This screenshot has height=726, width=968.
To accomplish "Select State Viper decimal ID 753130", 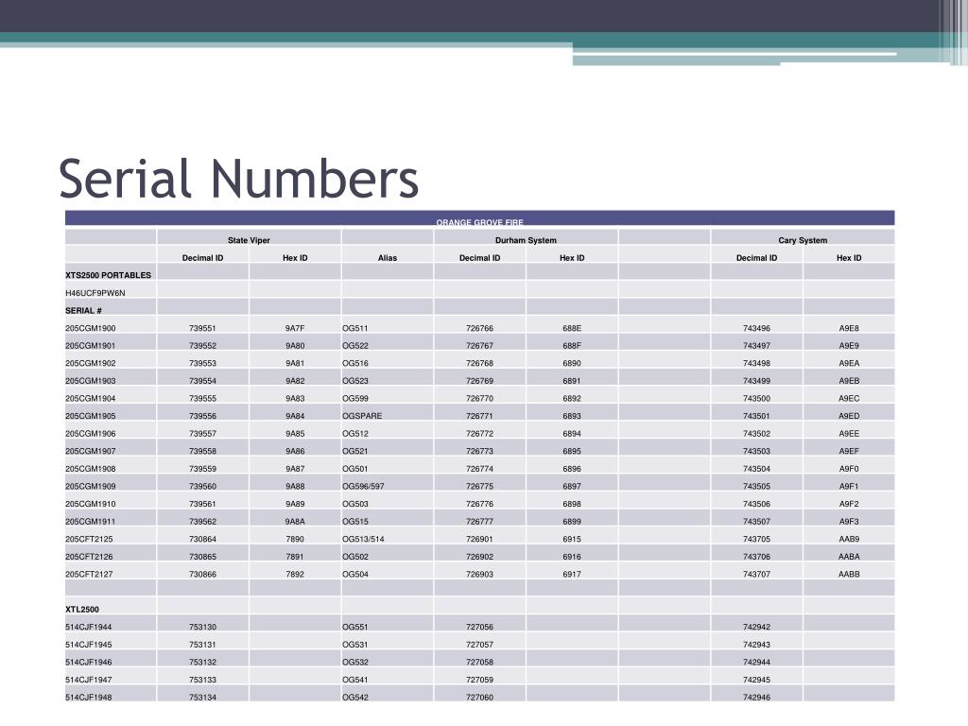I will [202, 628].
